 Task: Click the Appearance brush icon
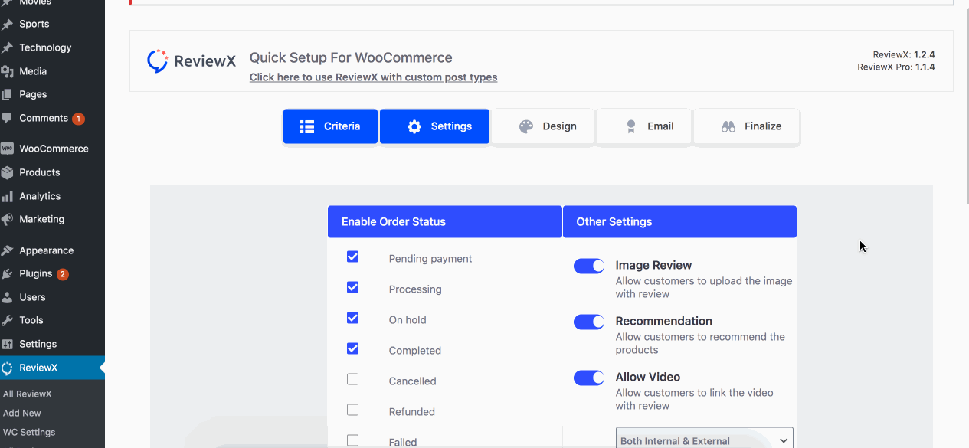[x=8, y=250]
